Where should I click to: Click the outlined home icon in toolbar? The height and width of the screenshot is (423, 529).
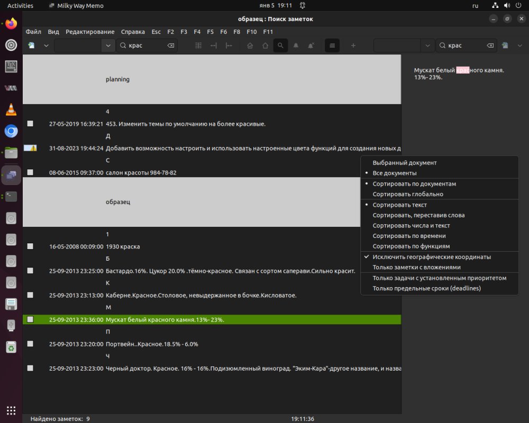pyautogui.click(x=265, y=45)
